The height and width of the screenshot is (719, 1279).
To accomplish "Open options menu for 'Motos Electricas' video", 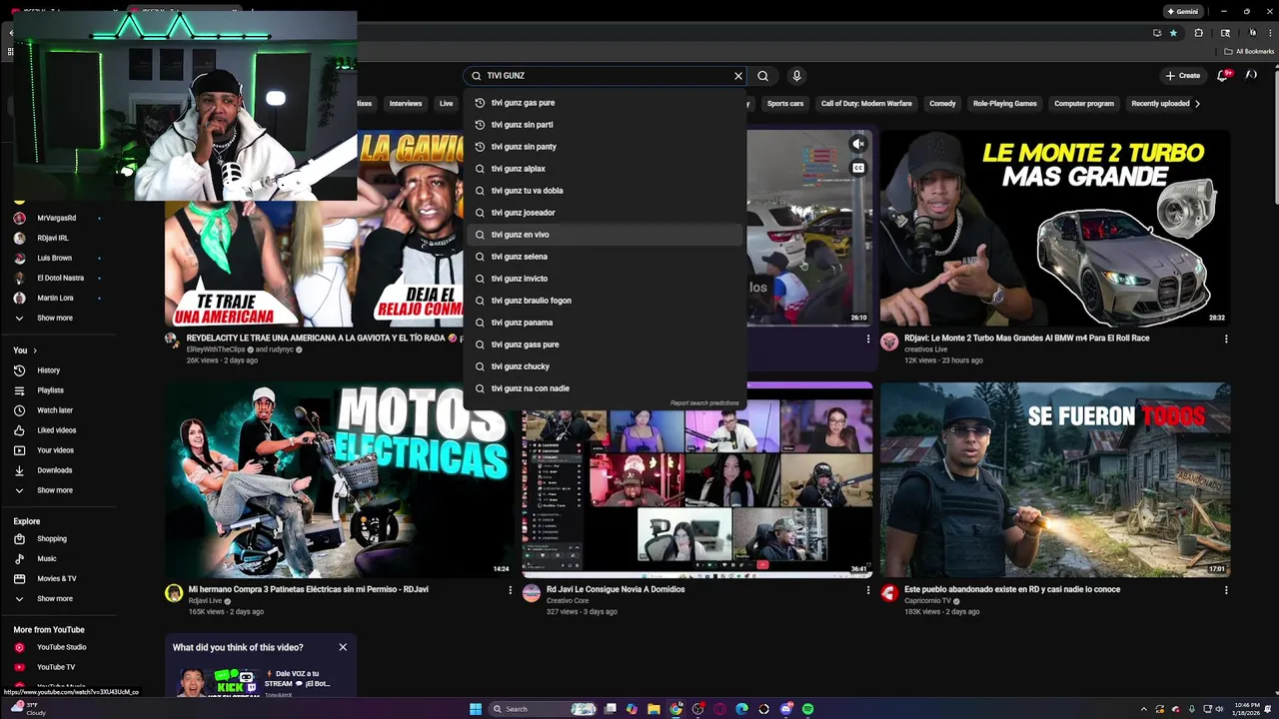I will pos(510,590).
